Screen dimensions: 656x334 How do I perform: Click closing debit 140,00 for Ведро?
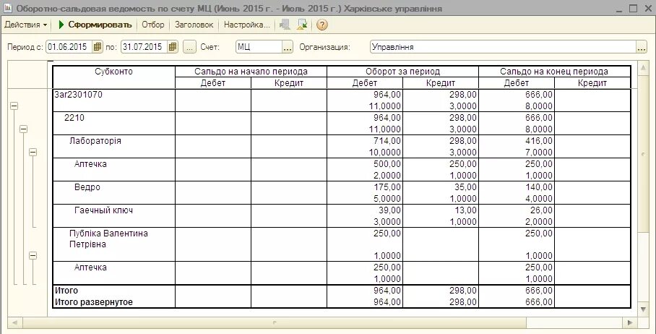coord(538,187)
